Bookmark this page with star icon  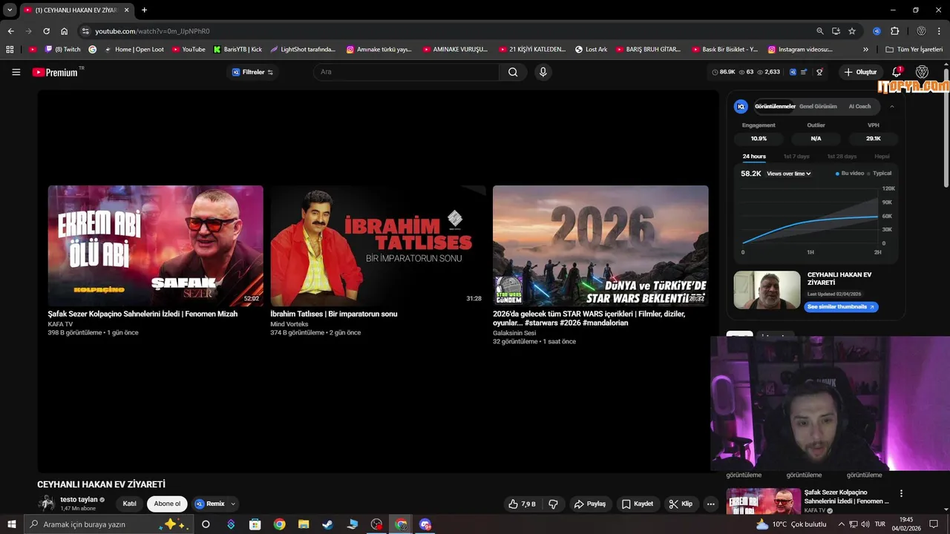pyautogui.click(x=852, y=31)
